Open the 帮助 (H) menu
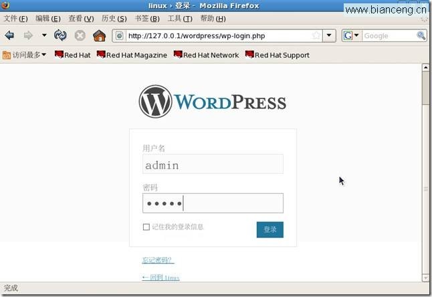 pyautogui.click(x=213, y=19)
